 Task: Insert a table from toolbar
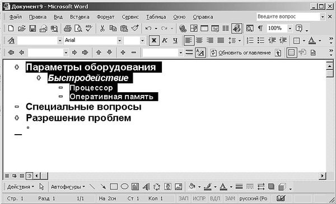click(x=204, y=29)
